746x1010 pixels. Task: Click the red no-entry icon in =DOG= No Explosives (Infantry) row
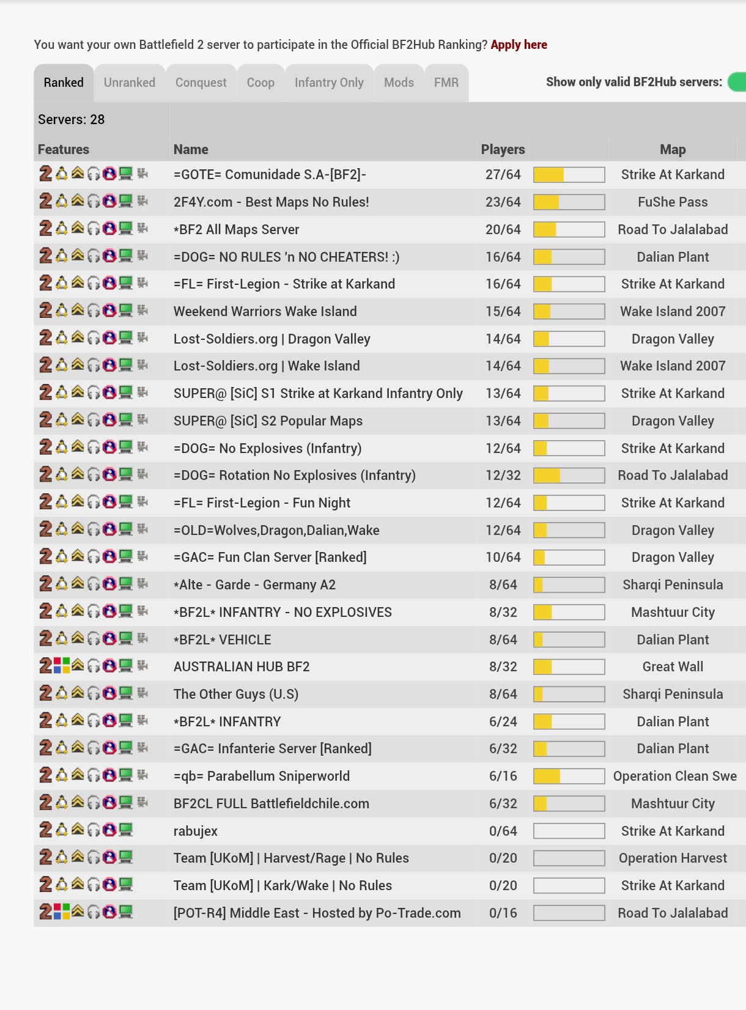[x=109, y=448]
